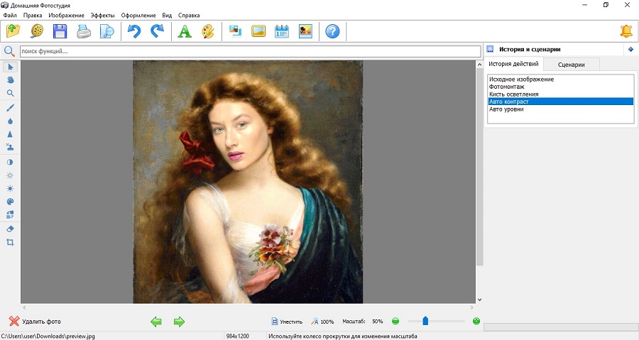The height and width of the screenshot is (340, 639).
Task: Open a photo with the folder icon
Action: [x=13, y=31]
